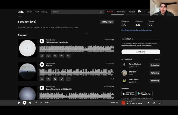Share the ZAS unreleased track
The height and width of the screenshot is (115, 178).
[42, 56]
